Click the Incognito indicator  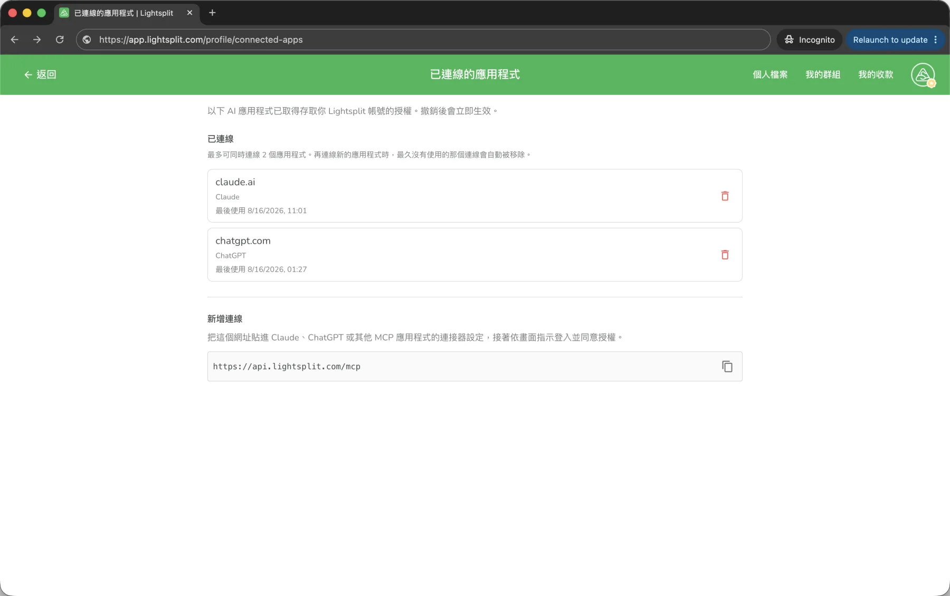click(809, 40)
